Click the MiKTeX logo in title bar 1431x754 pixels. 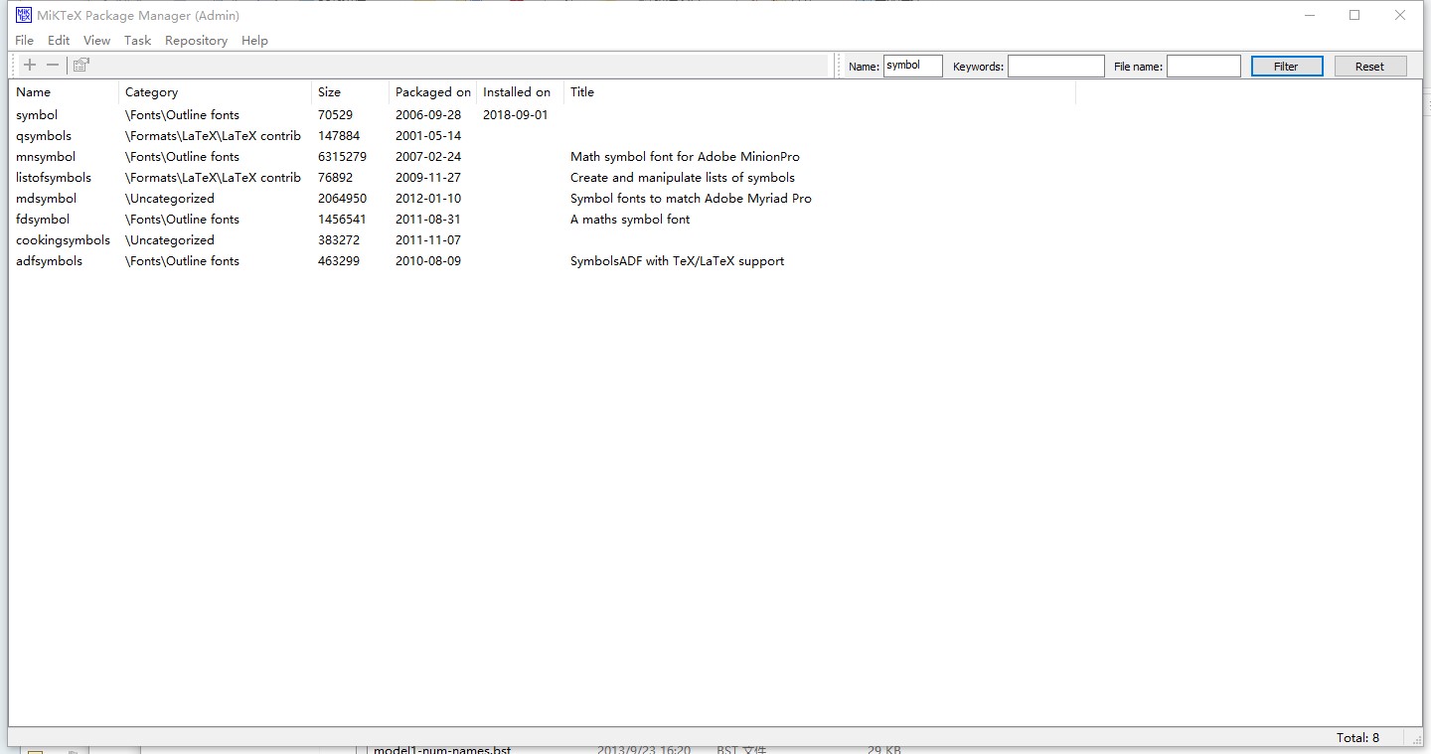(24, 15)
